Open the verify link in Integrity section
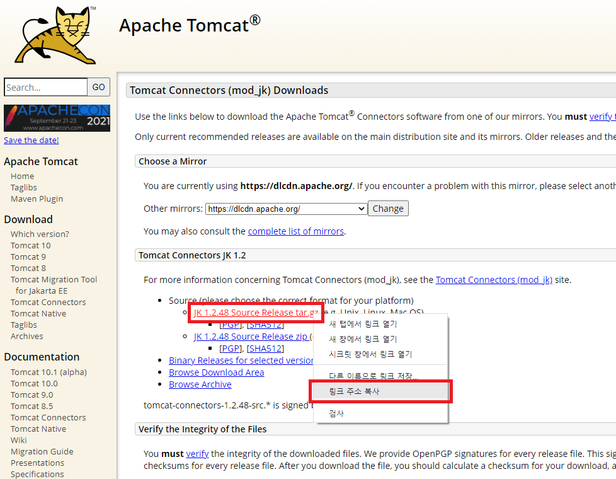The width and height of the screenshot is (616, 479). (197, 453)
